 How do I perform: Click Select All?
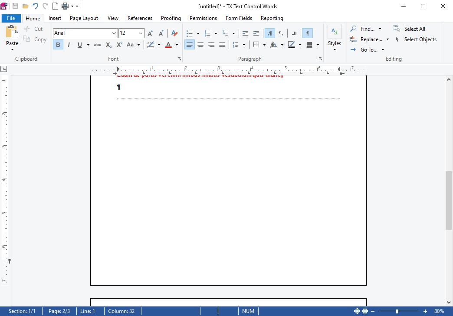pos(409,29)
